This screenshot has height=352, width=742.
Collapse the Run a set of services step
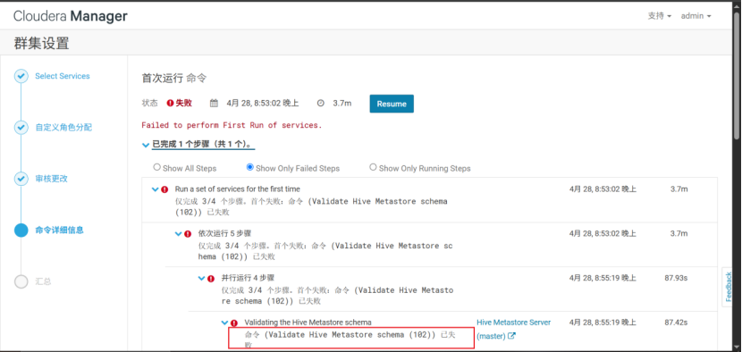(155, 189)
